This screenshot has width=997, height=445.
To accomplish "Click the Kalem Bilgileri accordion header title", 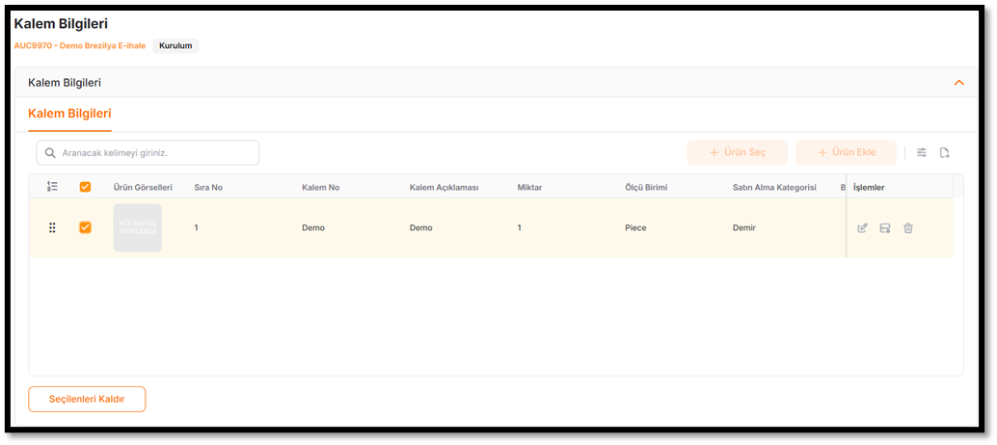I will (x=65, y=83).
